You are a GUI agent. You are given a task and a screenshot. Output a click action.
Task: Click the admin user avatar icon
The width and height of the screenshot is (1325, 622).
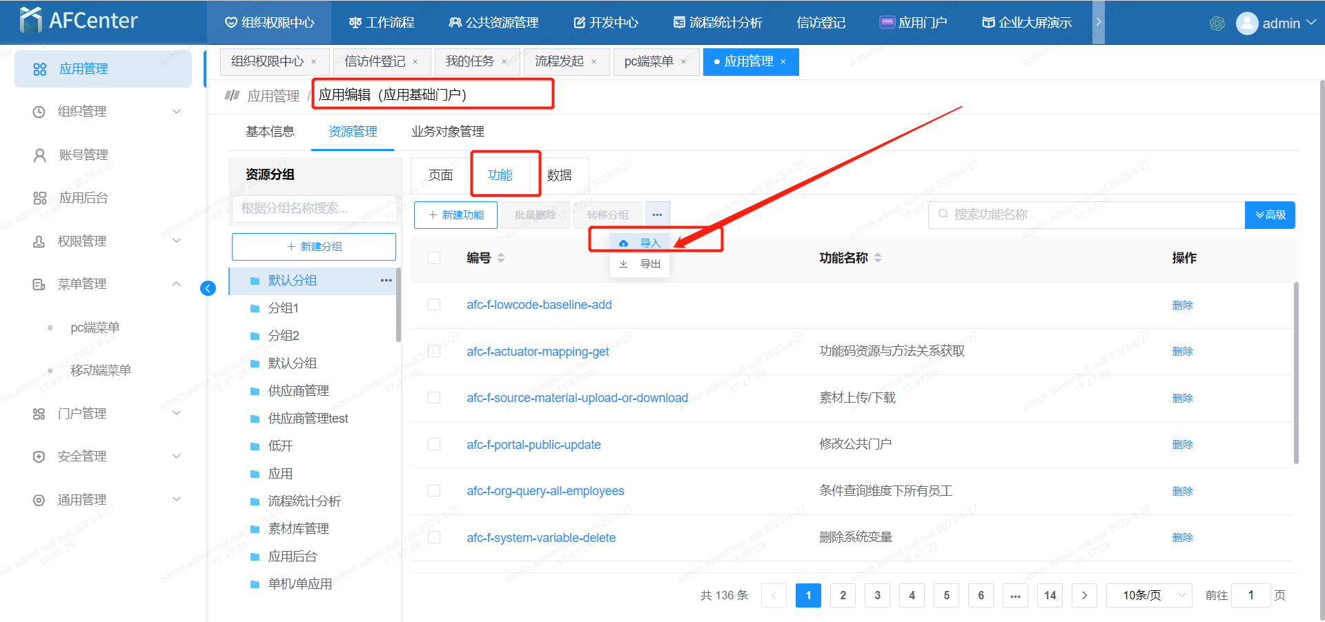[1246, 23]
